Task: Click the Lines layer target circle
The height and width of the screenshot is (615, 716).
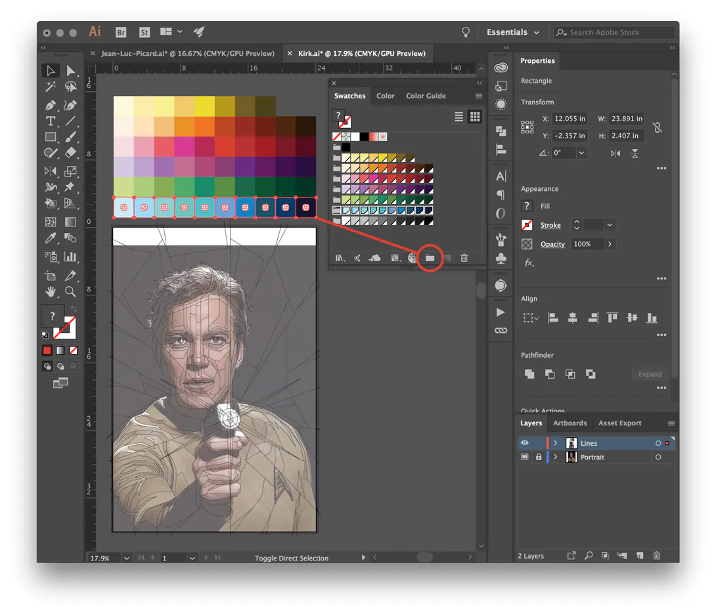Action: (658, 443)
